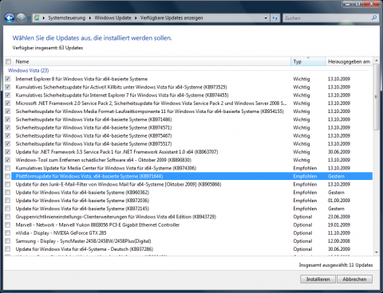Click the Abbrechen button
The height and width of the screenshot is (293, 383).
point(354,279)
